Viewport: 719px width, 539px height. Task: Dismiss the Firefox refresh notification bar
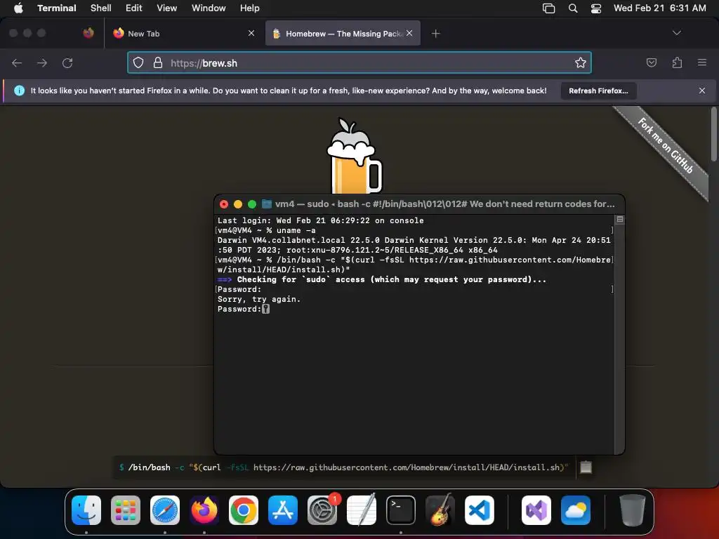click(702, 91)
